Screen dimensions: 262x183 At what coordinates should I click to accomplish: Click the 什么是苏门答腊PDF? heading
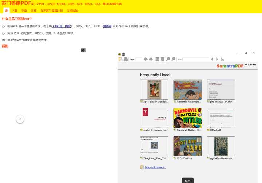coord(17,19)
